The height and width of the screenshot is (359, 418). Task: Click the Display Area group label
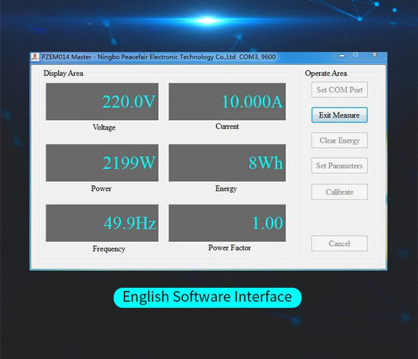click(x=64, y=73)
